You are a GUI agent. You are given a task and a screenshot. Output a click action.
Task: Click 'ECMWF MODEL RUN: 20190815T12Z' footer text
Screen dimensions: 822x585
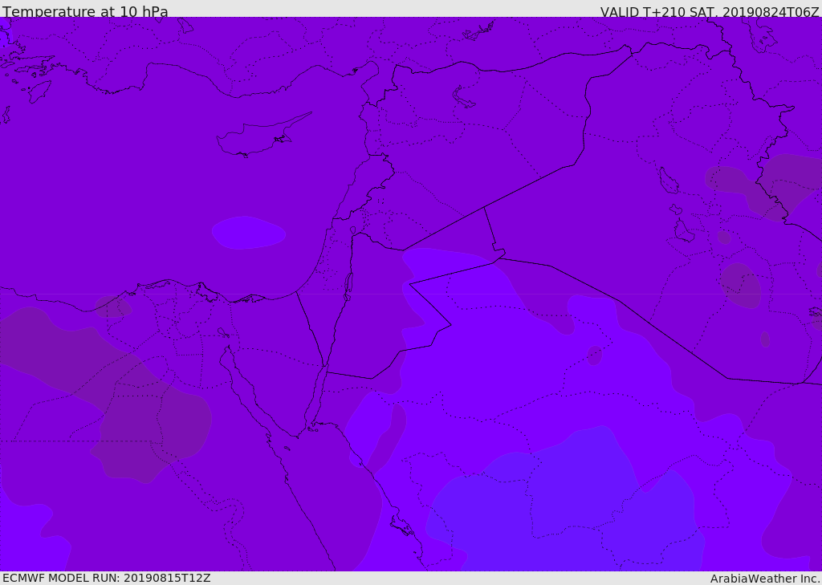107,579
